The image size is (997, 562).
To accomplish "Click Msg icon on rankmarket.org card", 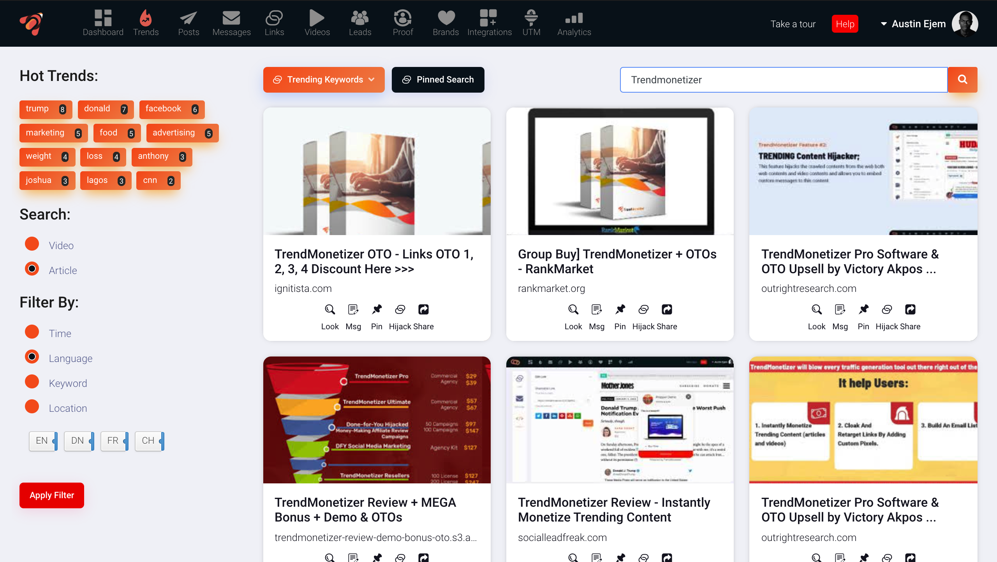I will (x=597, y=310).
